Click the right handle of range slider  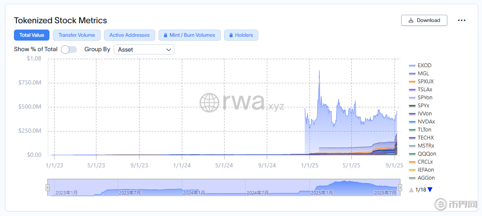tap(400, 187)
